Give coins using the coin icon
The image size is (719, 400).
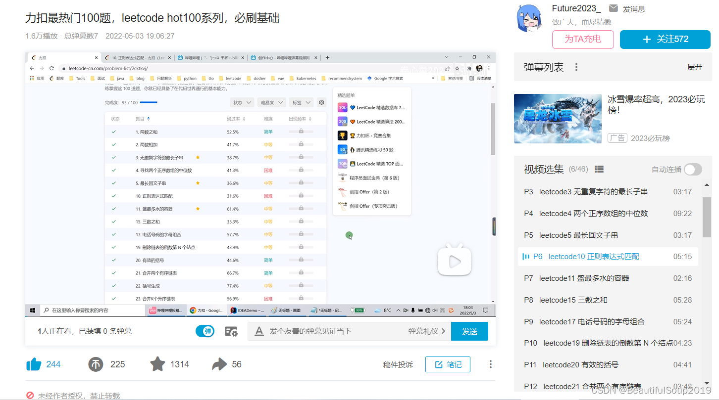click(x=96, y=364)
